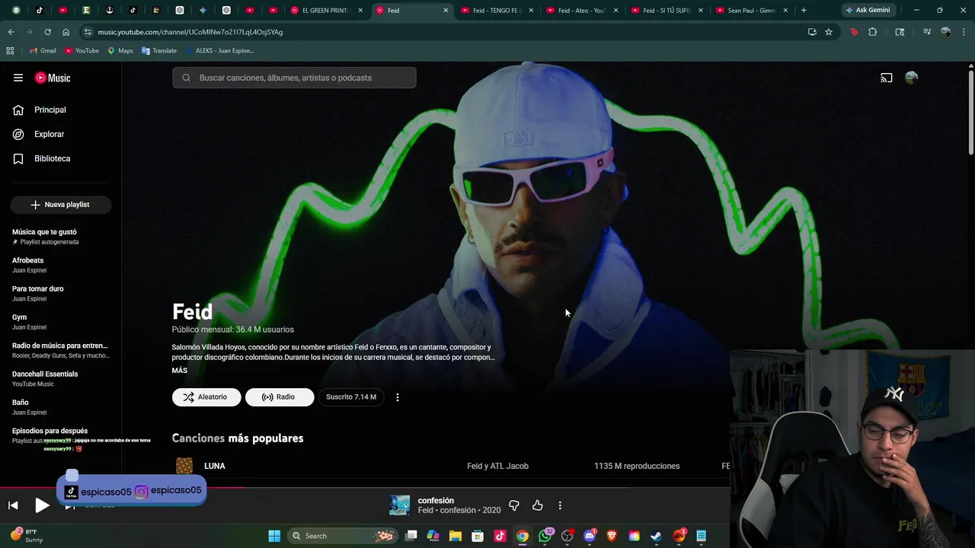Screen dimensions: 975x548
Task: Open Maps bookmark
Action: point(120,50)
